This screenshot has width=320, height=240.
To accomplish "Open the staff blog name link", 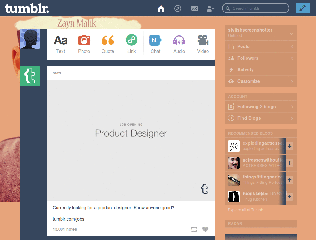I will [x=57, y=73].
